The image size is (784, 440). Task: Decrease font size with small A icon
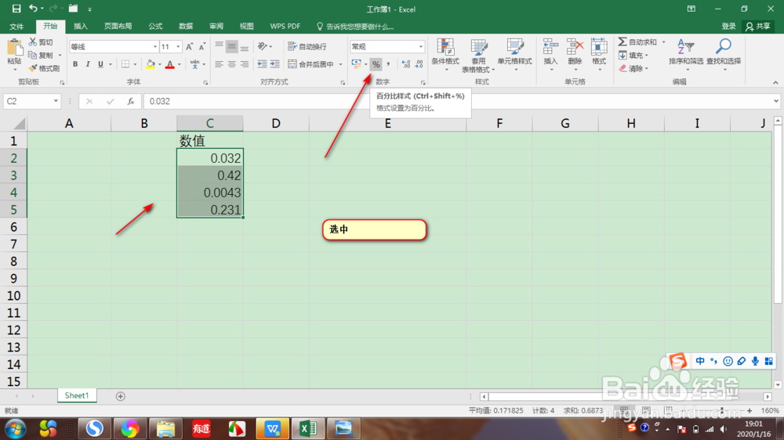[x=202, y=46]
